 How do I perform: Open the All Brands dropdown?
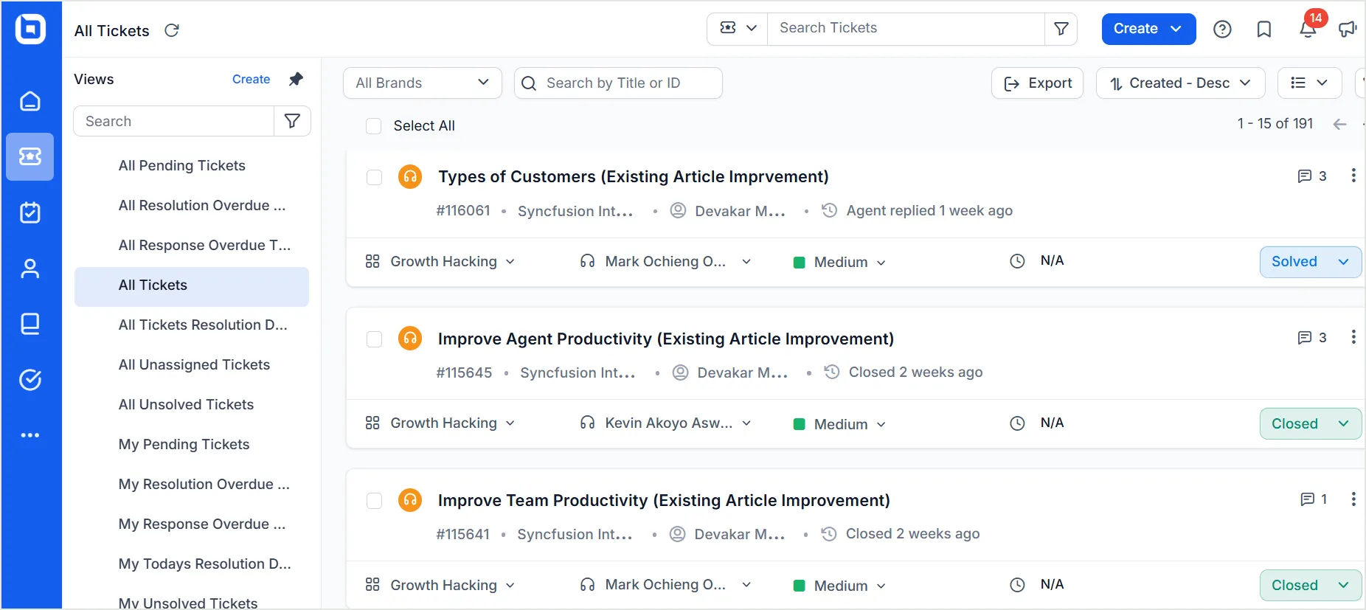[423, 83]
